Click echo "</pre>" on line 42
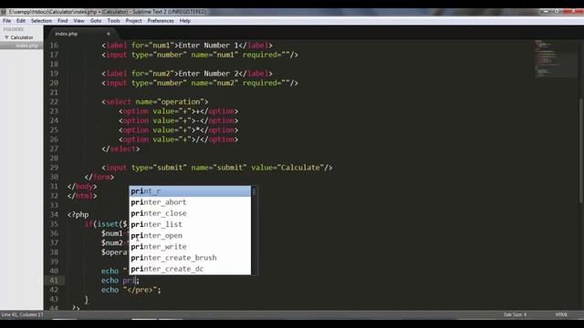This screenshot has width=584, height=328. click(x=130, y=290)
